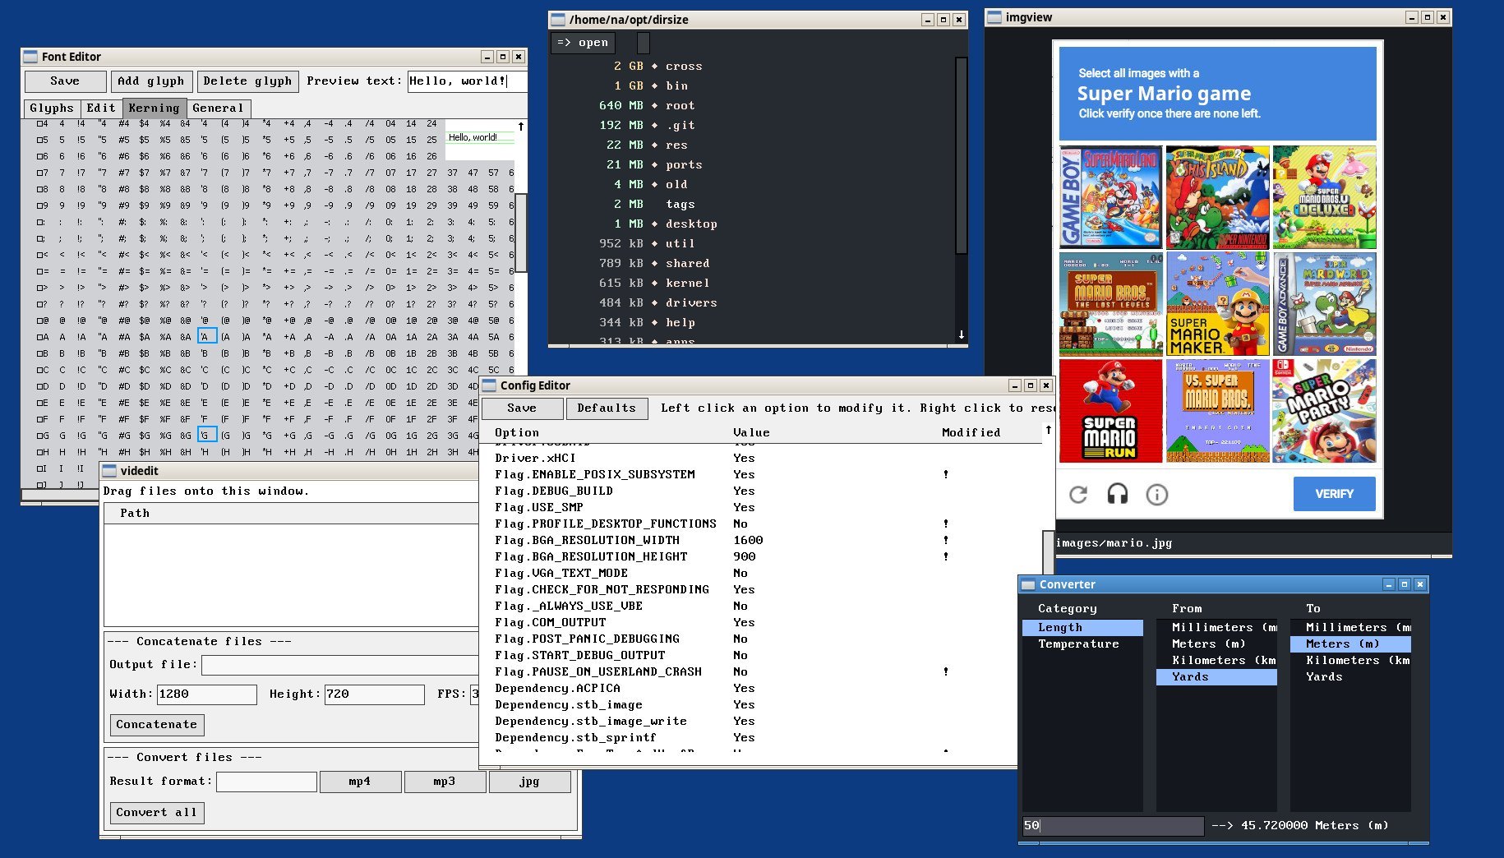This screenshot has width=1504, height=858.
Task: Select the Game Boy Advance Super Mario World tile
Action: (x=1324, y=304)
